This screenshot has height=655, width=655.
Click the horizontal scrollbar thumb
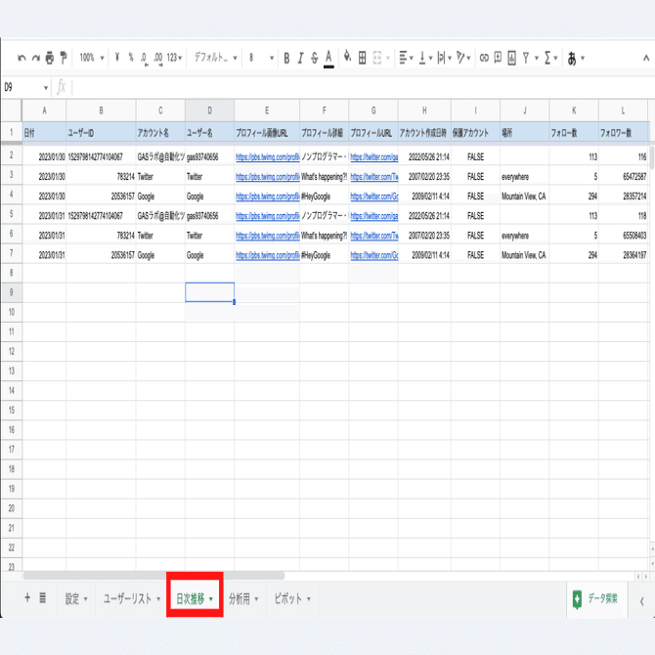(153, 576)
